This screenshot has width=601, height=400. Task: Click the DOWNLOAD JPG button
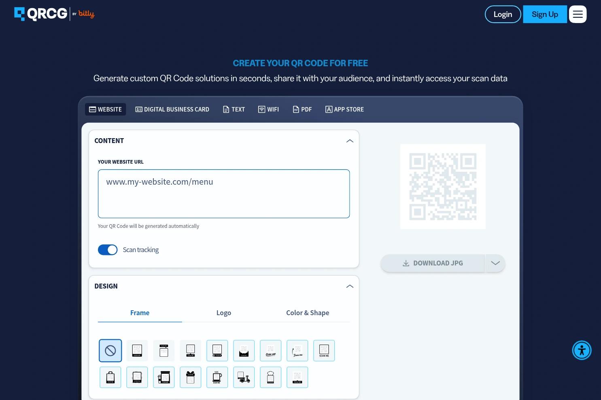(x=433, y=263)
